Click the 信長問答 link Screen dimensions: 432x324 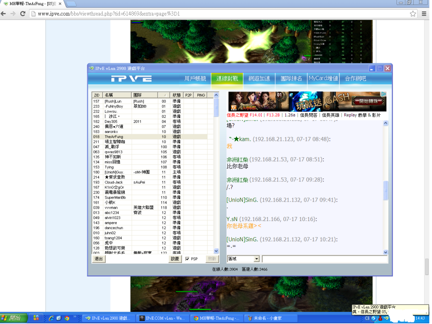point(308,115)
